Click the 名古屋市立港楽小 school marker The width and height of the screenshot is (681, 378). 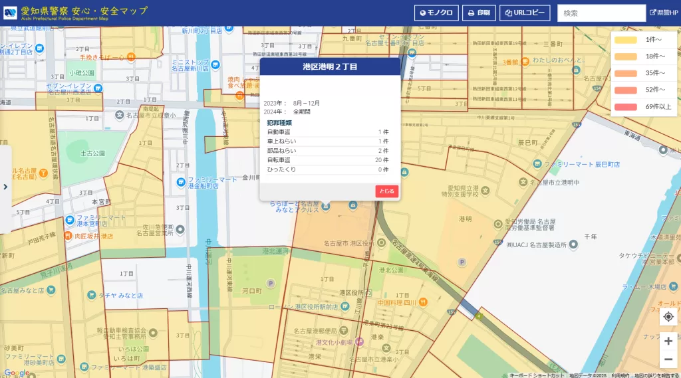tap(386, 349)
